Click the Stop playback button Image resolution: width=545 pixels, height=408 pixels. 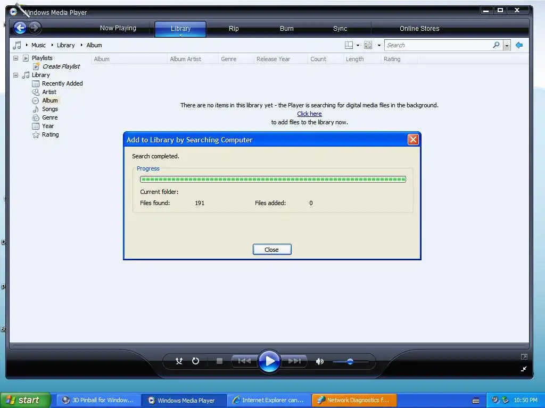[x=219, y=361]
